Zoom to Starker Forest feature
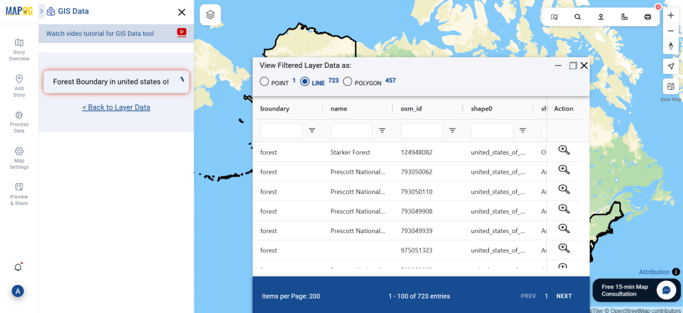The image size is (683, 313). [x=564, y=151]
